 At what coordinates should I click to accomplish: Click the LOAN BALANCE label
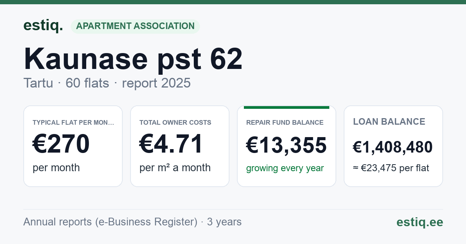pyautogui.click(x=389, y=122)
